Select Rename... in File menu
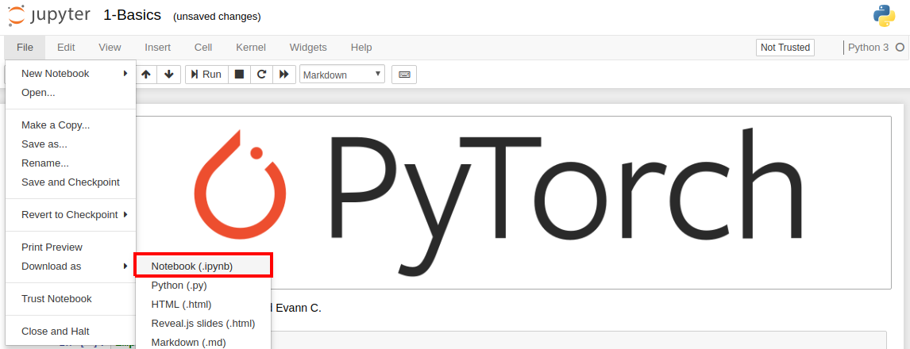 (71, 163)
